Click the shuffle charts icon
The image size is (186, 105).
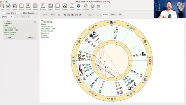pos(35,17)
